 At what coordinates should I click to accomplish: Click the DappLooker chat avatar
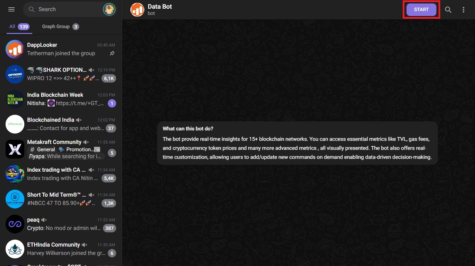click(x=15, y=49)
